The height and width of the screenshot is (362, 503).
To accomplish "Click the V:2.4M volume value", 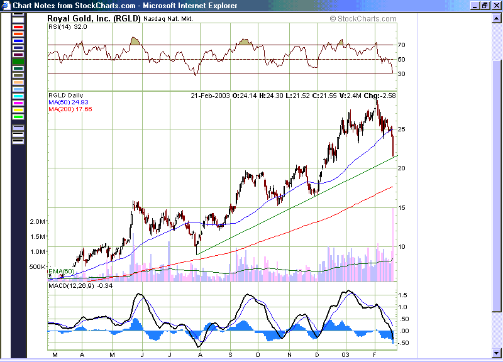I will (x=350, y=96).
